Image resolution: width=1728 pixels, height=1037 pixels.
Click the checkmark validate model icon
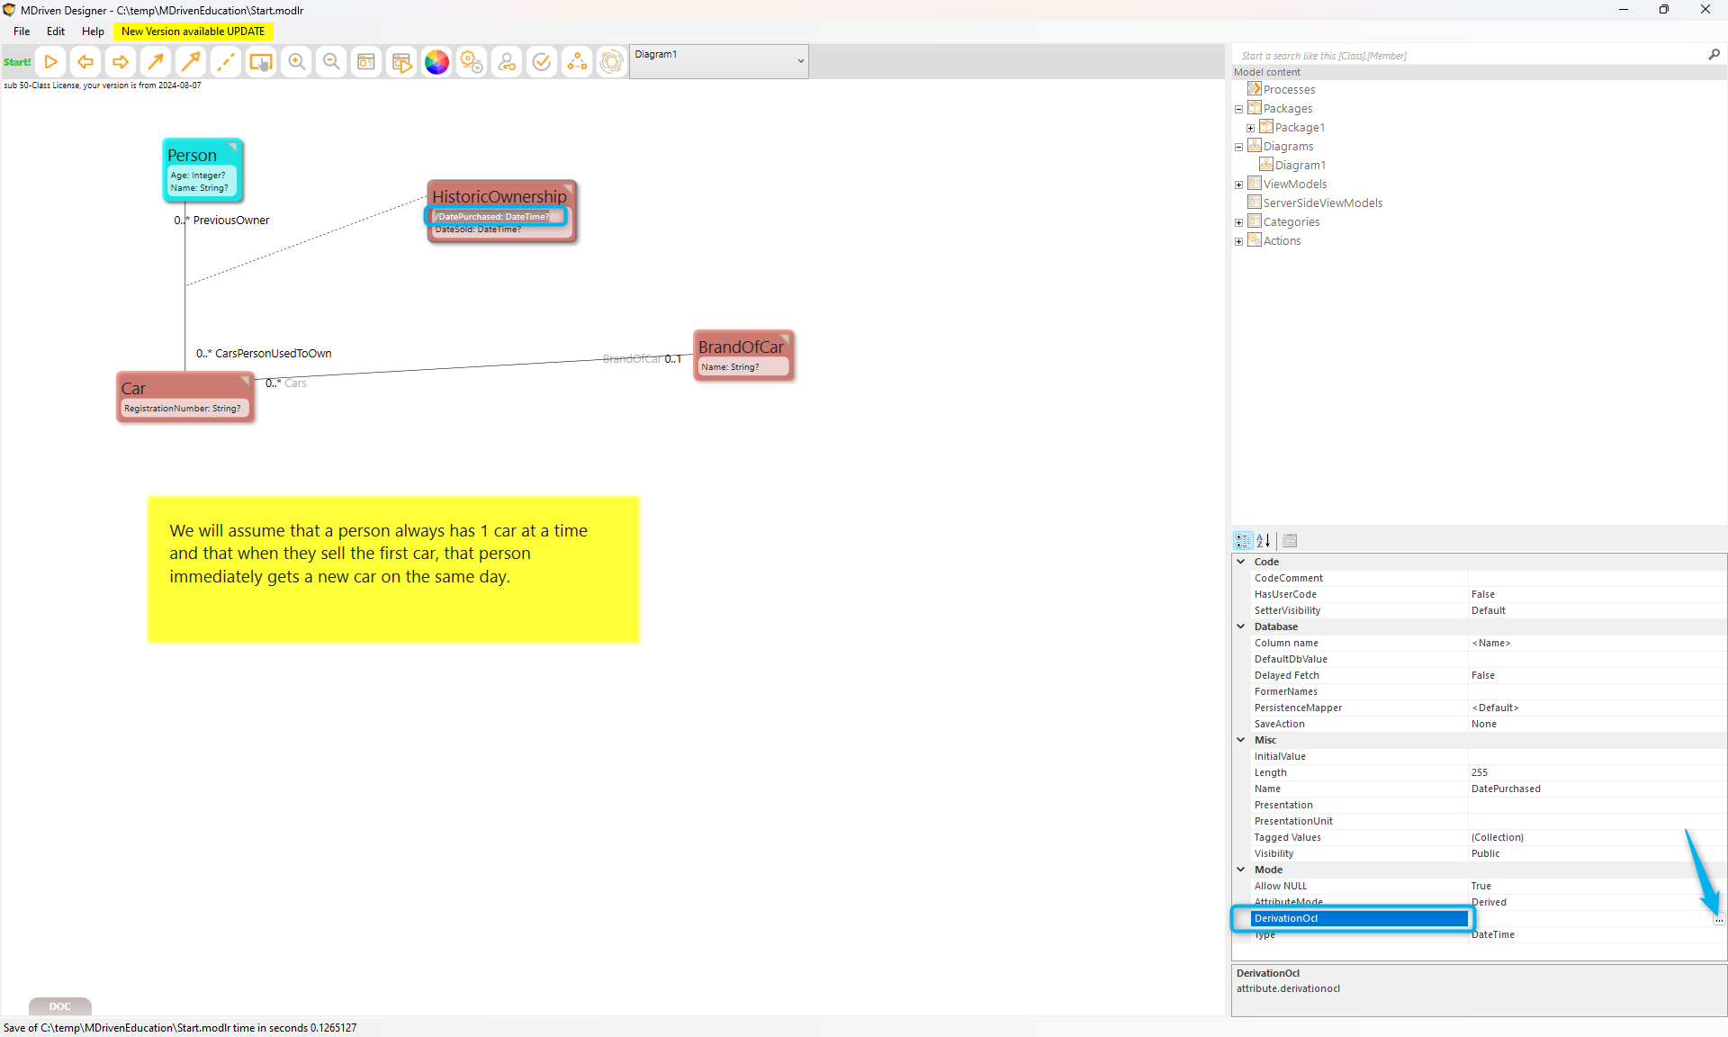pyautogui.click(x=542, y=62)
